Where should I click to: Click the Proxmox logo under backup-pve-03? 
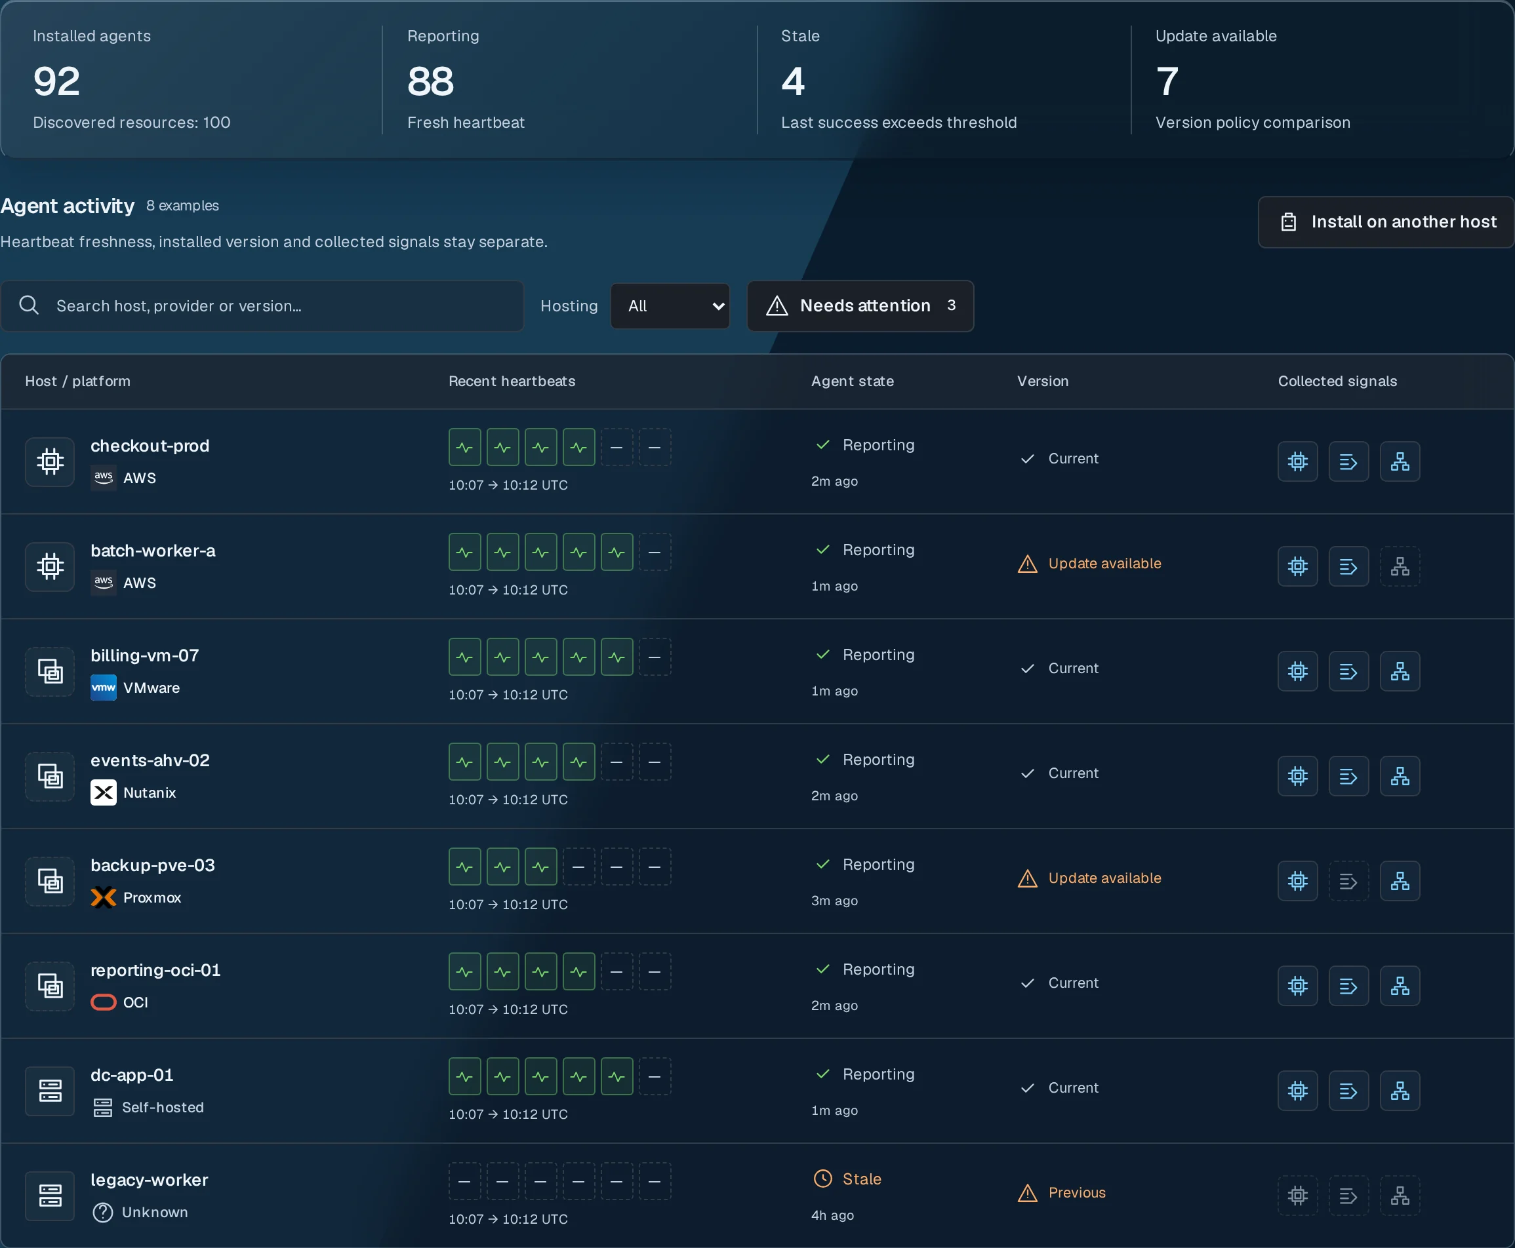click(103, 898)
